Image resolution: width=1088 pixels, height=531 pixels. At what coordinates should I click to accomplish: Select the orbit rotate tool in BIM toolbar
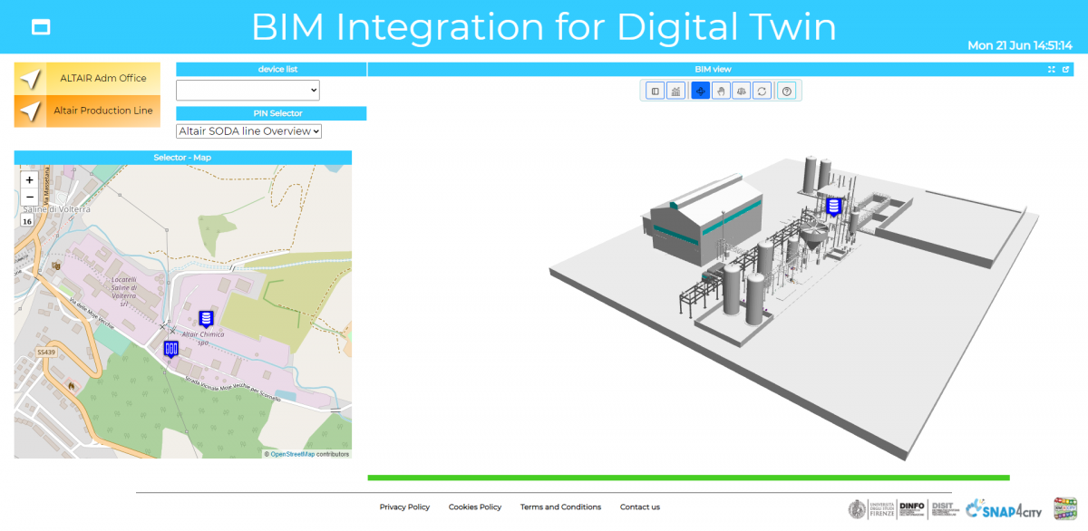click(x=700, y=91)
